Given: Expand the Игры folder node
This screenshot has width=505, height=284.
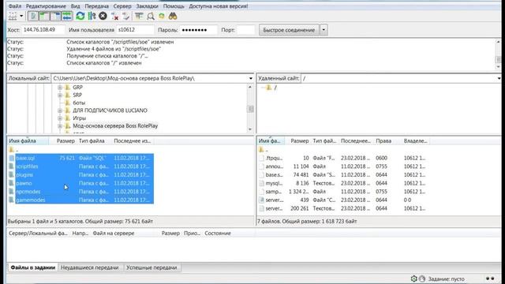Looking at the screenshot, I should point(60,118).
